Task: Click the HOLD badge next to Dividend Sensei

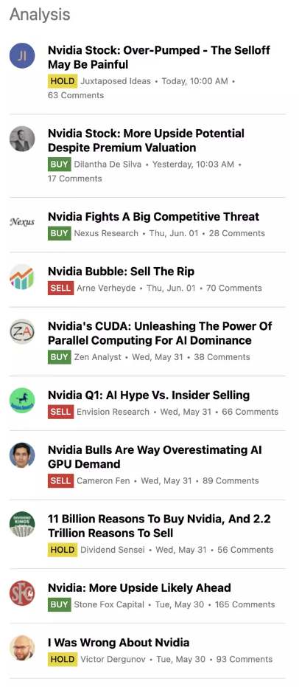Action: pos(63,550)
